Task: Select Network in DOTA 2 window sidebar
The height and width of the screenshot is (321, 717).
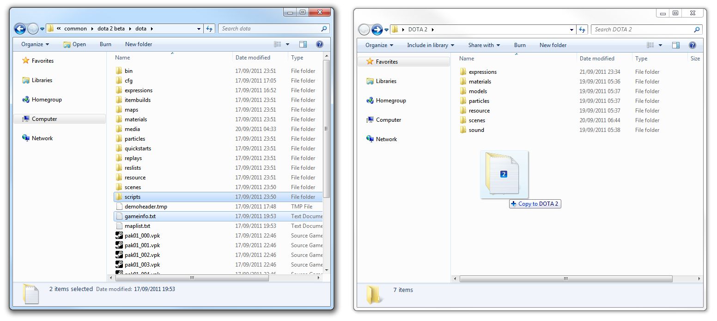Action: [x=387, y=139]
